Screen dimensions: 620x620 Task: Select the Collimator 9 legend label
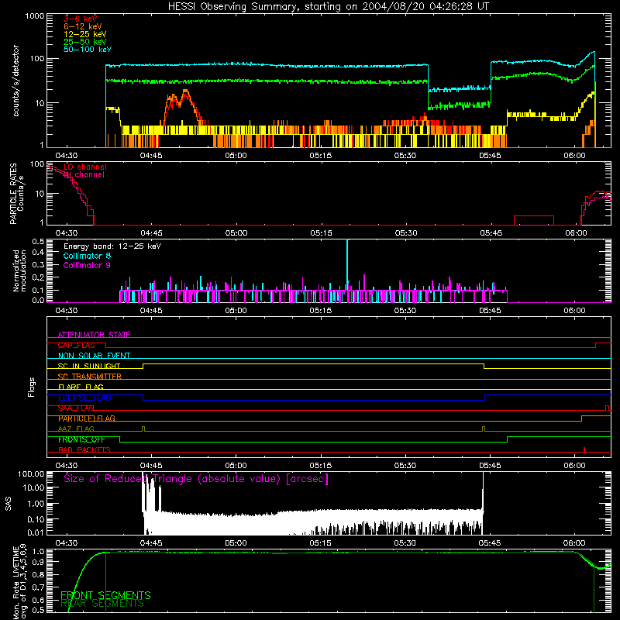point(87,265)
